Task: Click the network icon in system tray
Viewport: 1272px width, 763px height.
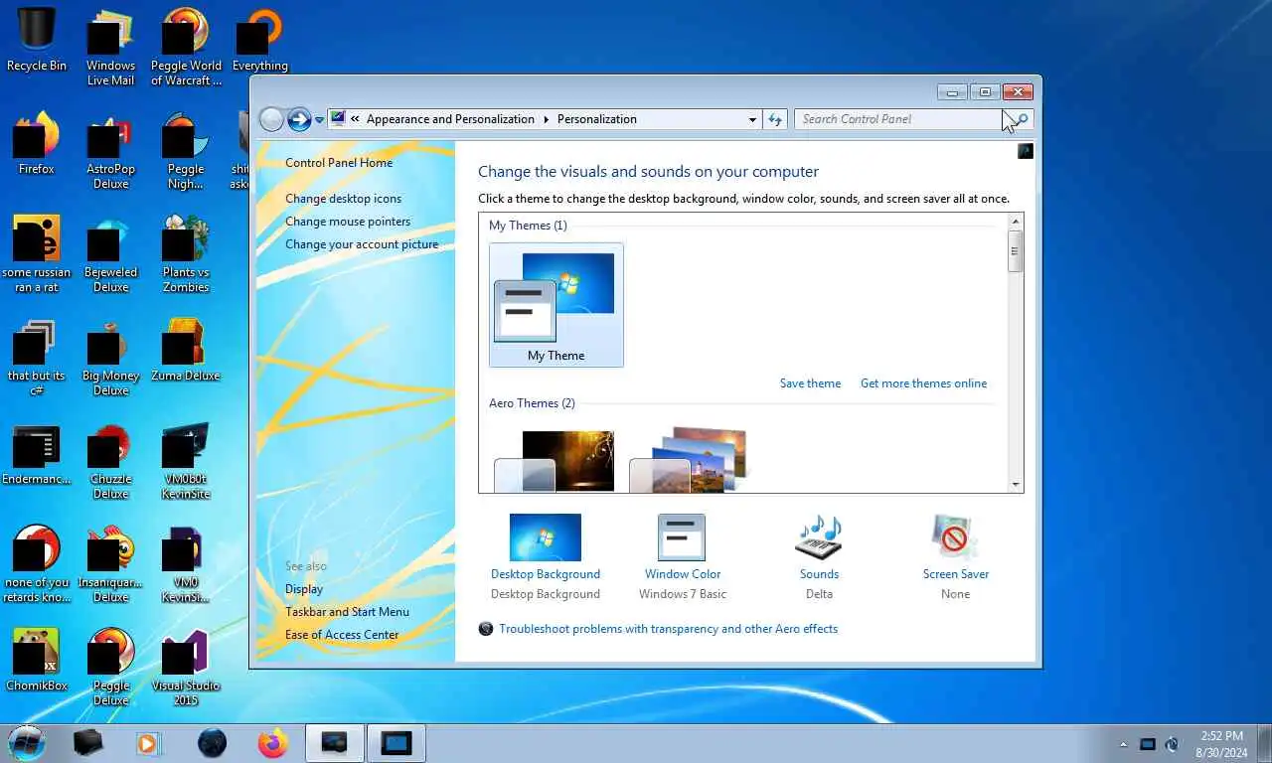Action: coord(1148,744)
